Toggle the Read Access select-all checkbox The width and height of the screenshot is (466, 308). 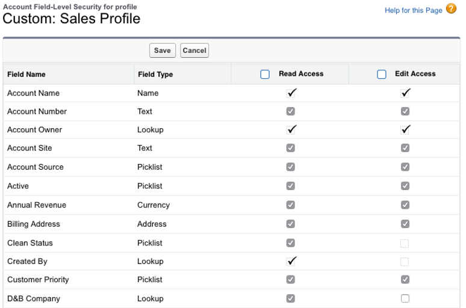point(265,74)
